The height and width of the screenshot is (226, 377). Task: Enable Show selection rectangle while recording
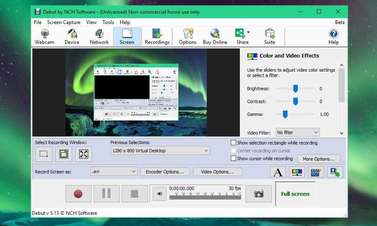233,143
